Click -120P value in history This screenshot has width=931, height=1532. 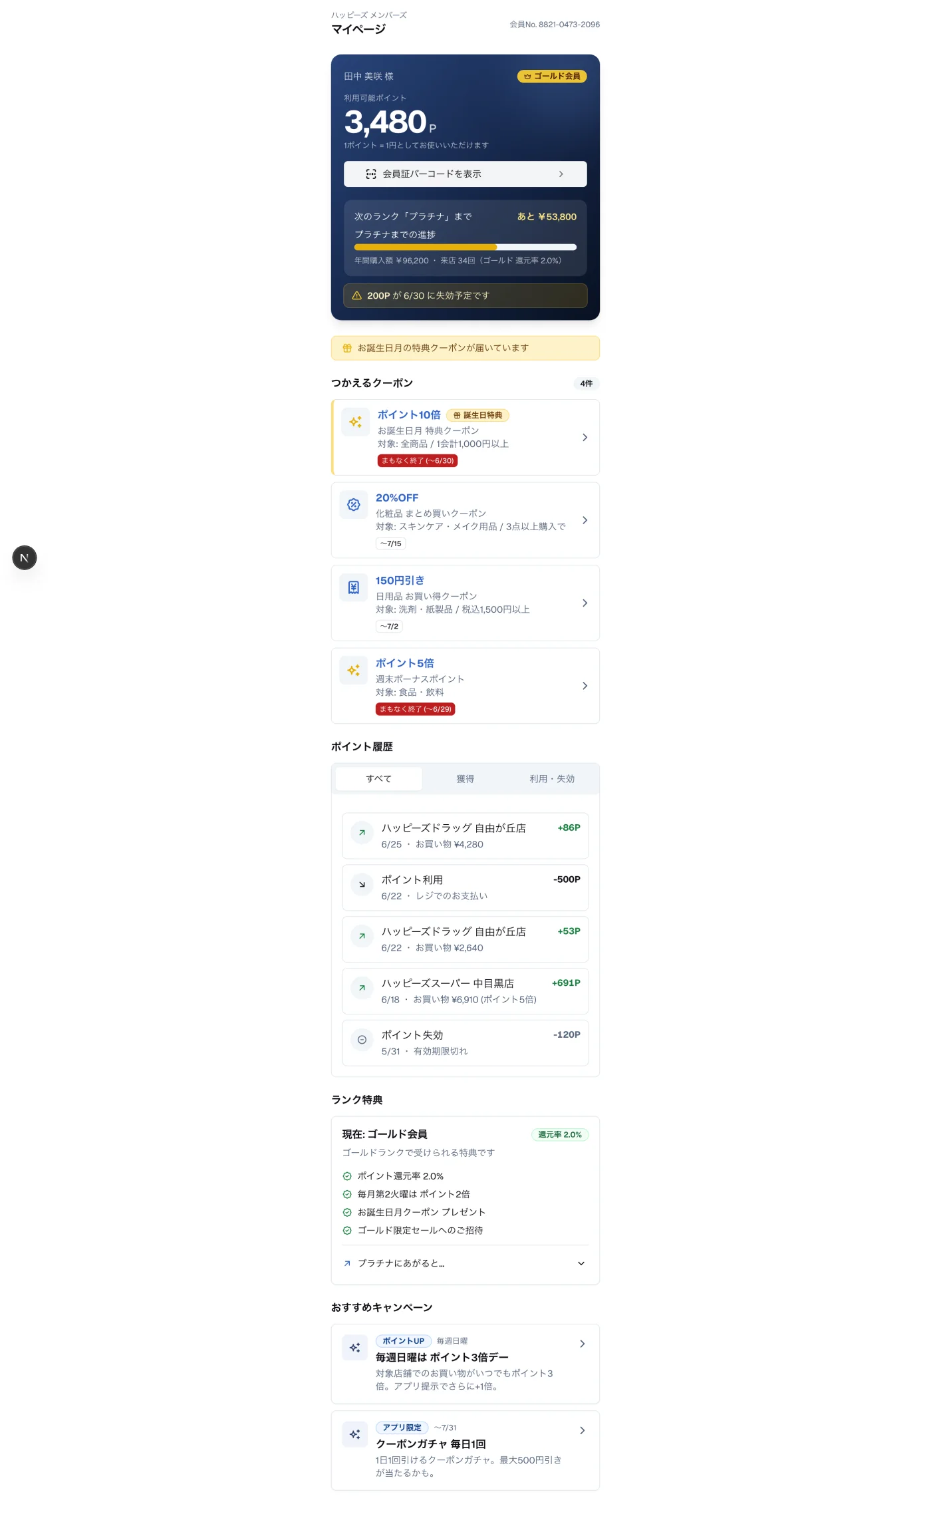(x=567, y=1034)
